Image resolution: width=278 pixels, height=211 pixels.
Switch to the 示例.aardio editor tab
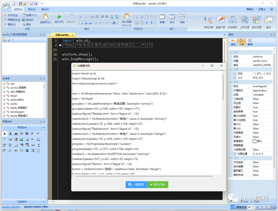[x=62, y=35]
